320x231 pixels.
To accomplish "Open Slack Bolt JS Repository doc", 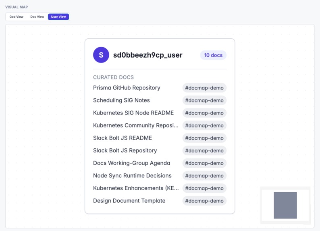I will [125, 150].
